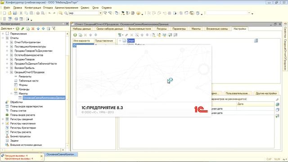Click the icon at right of Отчет row
Image resolution: width=288 pixels, height=162 pixels.
point(256,40)
